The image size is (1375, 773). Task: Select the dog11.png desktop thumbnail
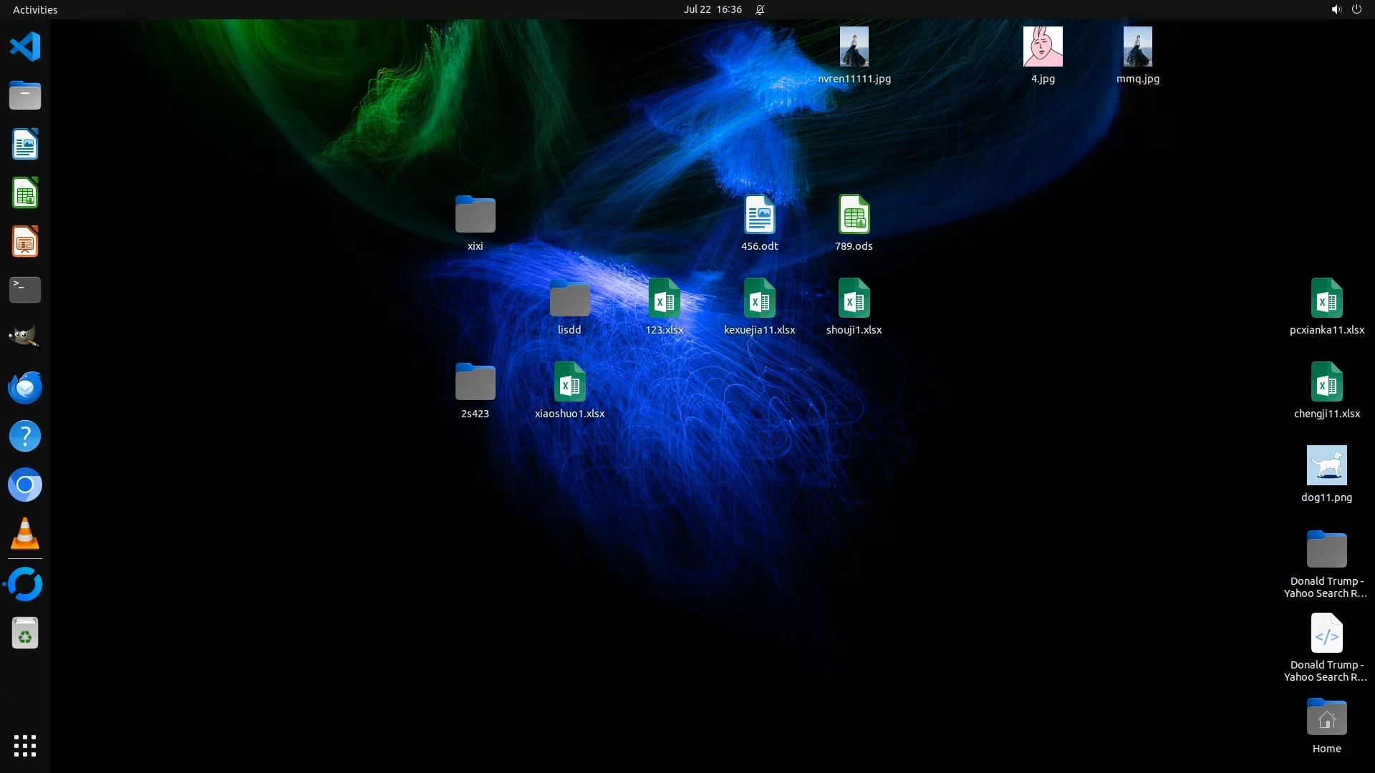(x=1326, y=466)
